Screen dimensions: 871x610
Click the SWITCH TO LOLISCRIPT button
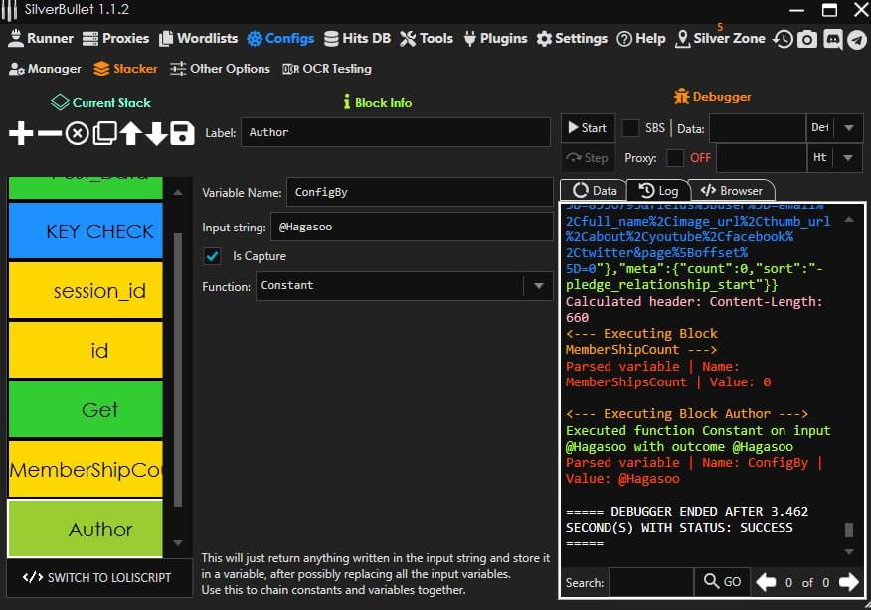coord(97,577)
